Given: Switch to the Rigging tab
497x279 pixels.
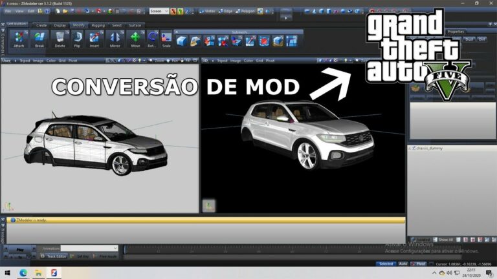Looking at the screenshot, I should click(98, 25).
